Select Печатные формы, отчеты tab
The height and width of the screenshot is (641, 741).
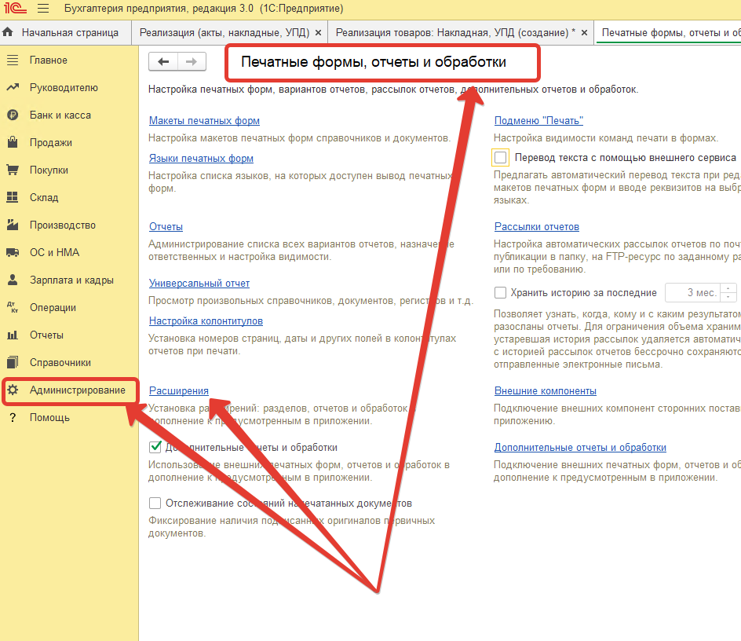click(x=669, y=33)
